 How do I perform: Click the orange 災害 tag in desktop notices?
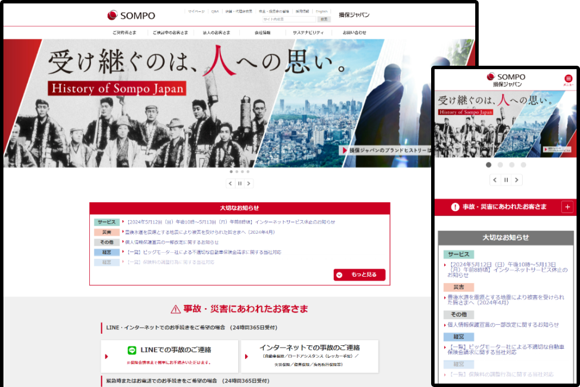point(106,232)
